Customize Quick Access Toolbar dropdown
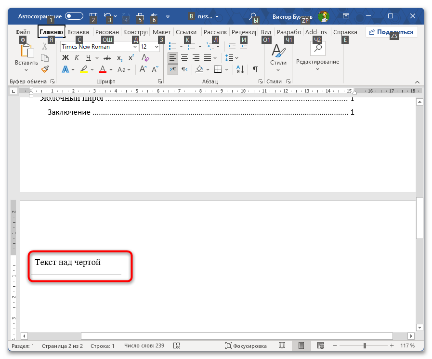432x359 pixels. pyautogui.click(x=168, y=16)
